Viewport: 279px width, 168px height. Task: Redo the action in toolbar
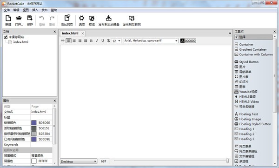(x=52, y=20)
